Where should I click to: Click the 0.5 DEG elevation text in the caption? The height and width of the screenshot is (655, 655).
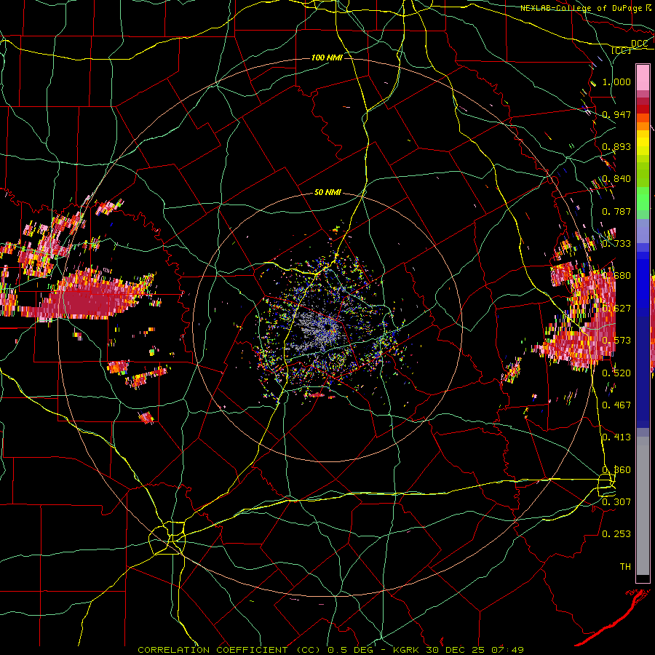[x=351, y=650]
